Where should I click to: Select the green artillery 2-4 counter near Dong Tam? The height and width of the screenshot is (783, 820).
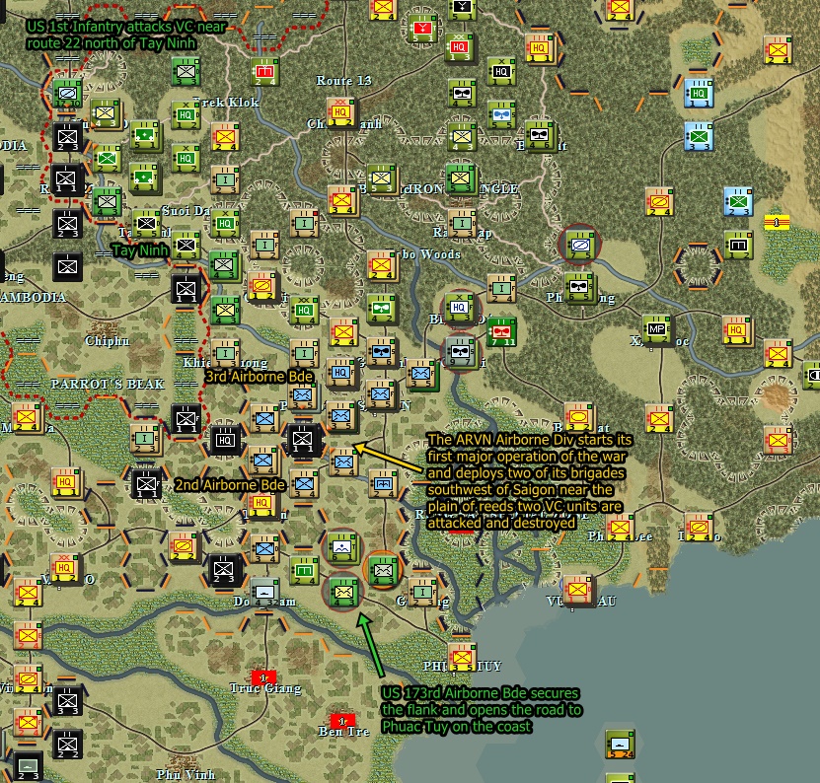point(303,570)
